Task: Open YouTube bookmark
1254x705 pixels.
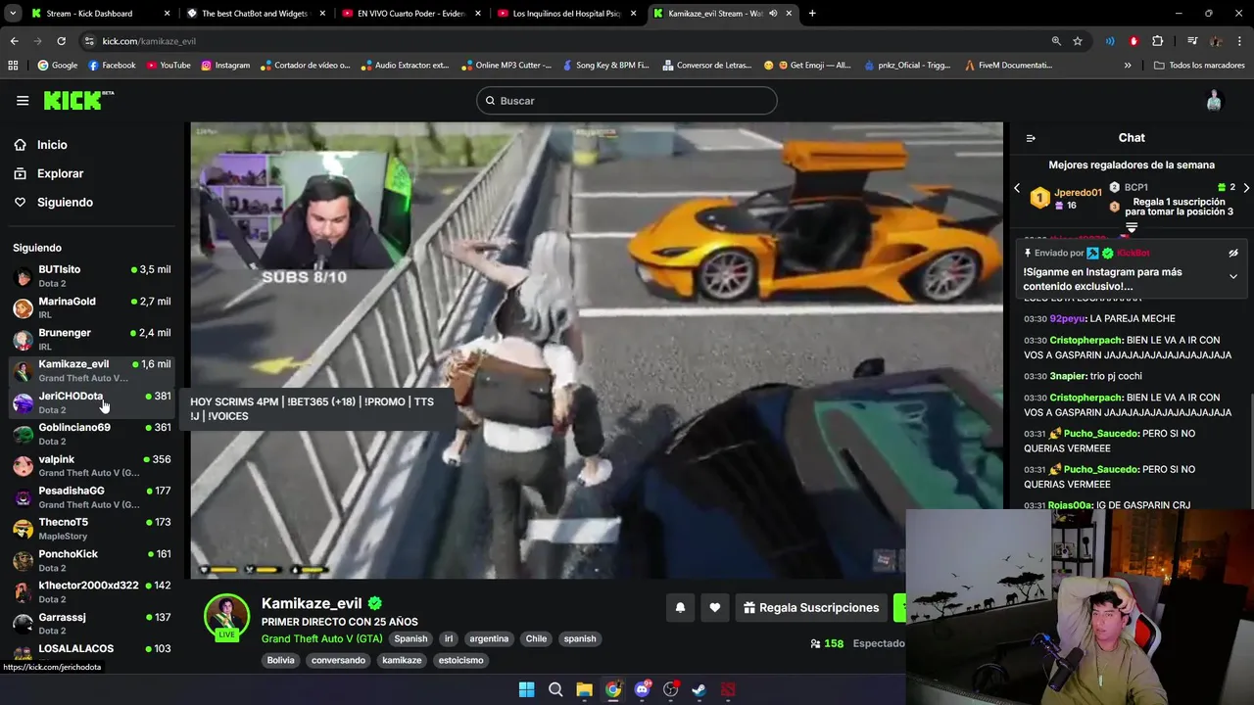Action: point(169,66)
